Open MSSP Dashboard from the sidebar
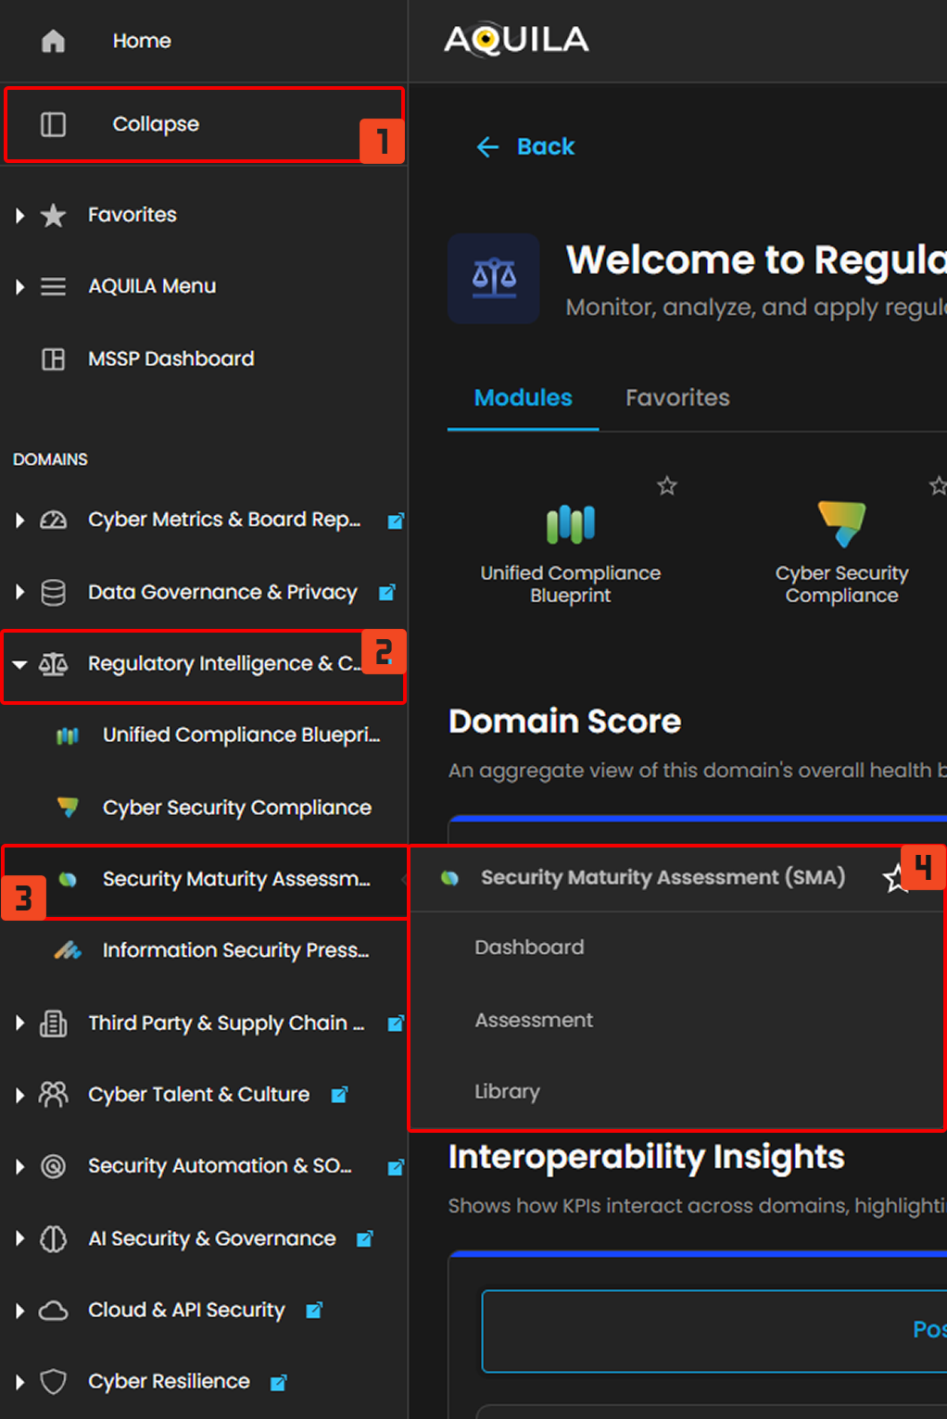947x1419 pixels. click(171, 358)
